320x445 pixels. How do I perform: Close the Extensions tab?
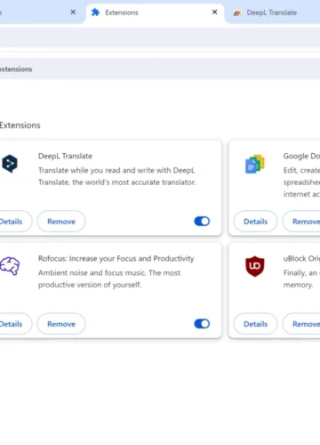(x=215, y=12)
